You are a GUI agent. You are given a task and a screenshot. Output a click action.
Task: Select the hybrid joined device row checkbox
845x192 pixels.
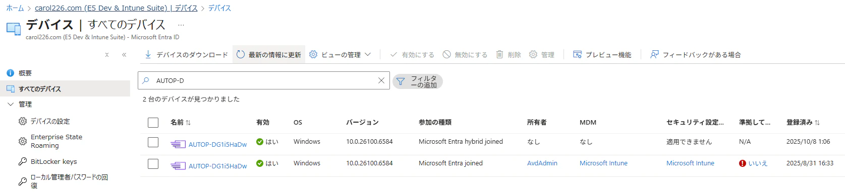pos(153,142)
